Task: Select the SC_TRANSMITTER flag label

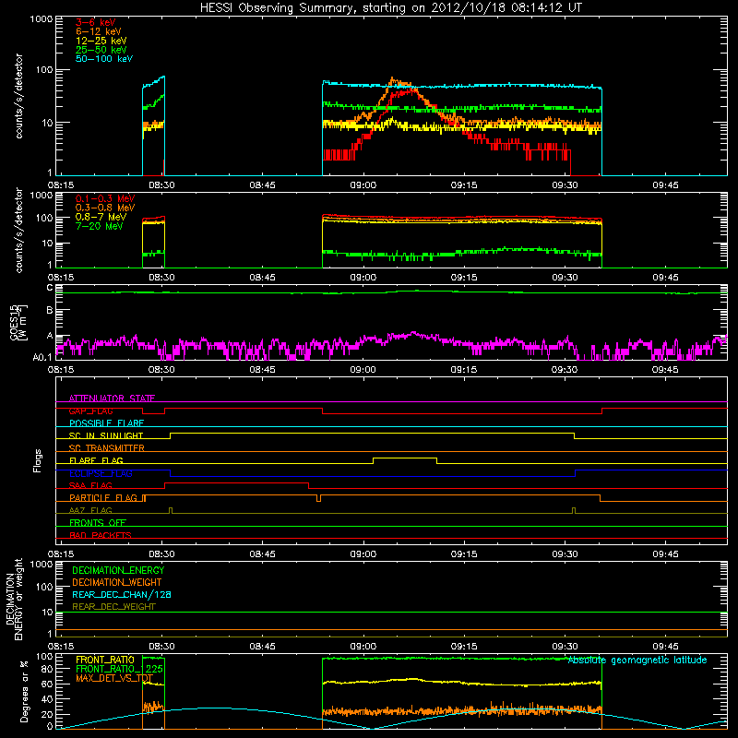Action: click(107, 448)
